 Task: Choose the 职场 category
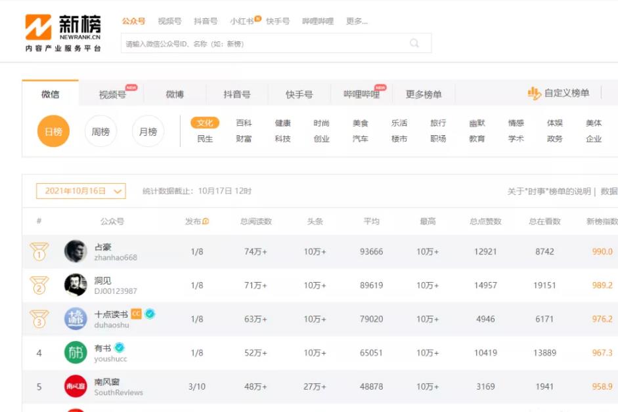click(x=438, y=138)
